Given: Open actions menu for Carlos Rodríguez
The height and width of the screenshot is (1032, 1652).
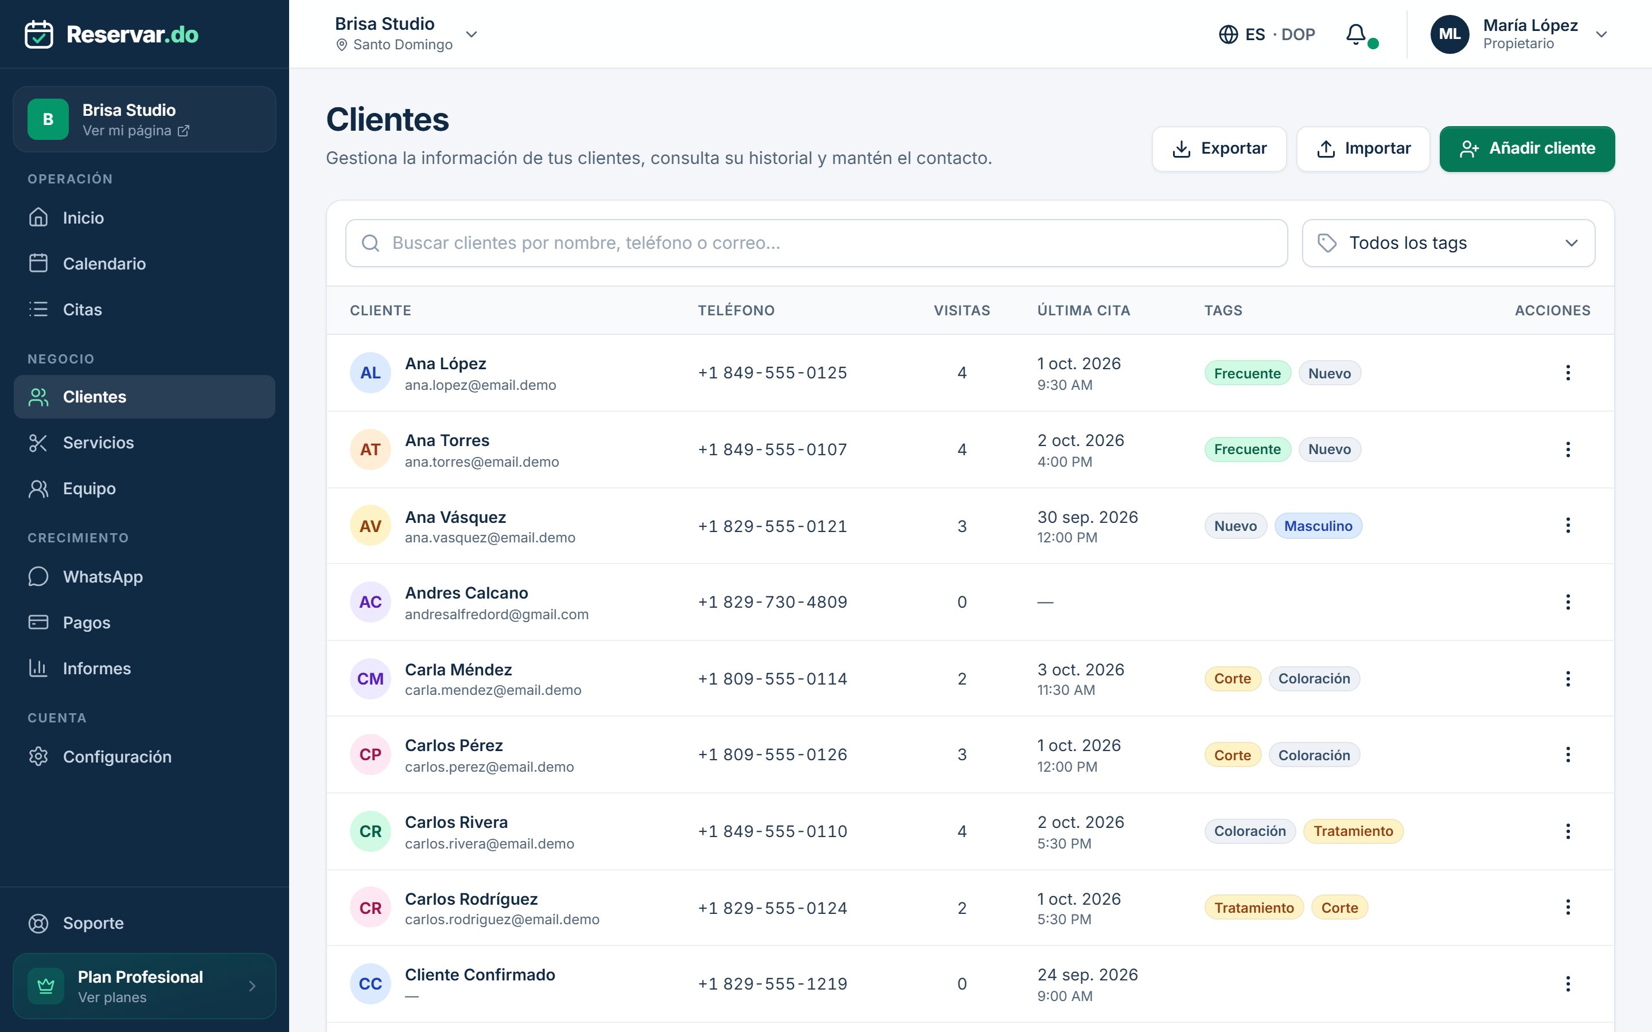Looking at the screenshot, I should 1567,907.
